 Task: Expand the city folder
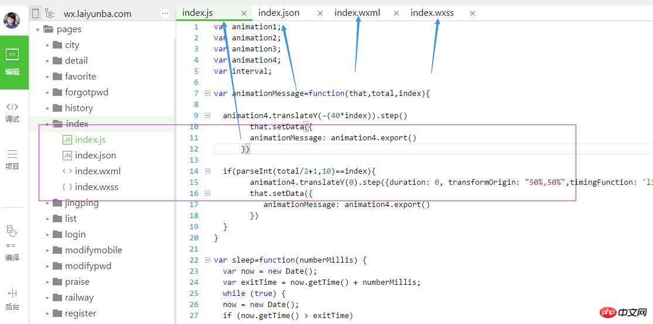[48, 45]
